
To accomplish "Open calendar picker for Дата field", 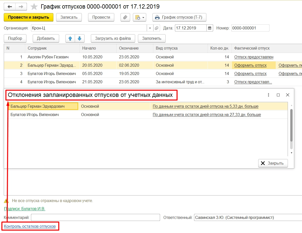I will click(x=210, y=28).
